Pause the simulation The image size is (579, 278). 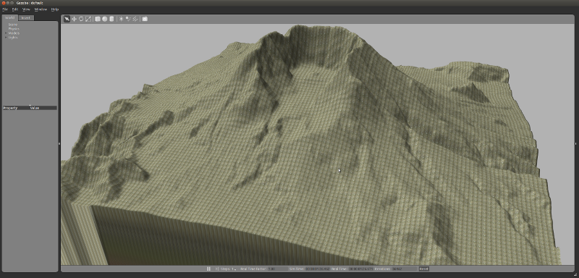point(208,269)
